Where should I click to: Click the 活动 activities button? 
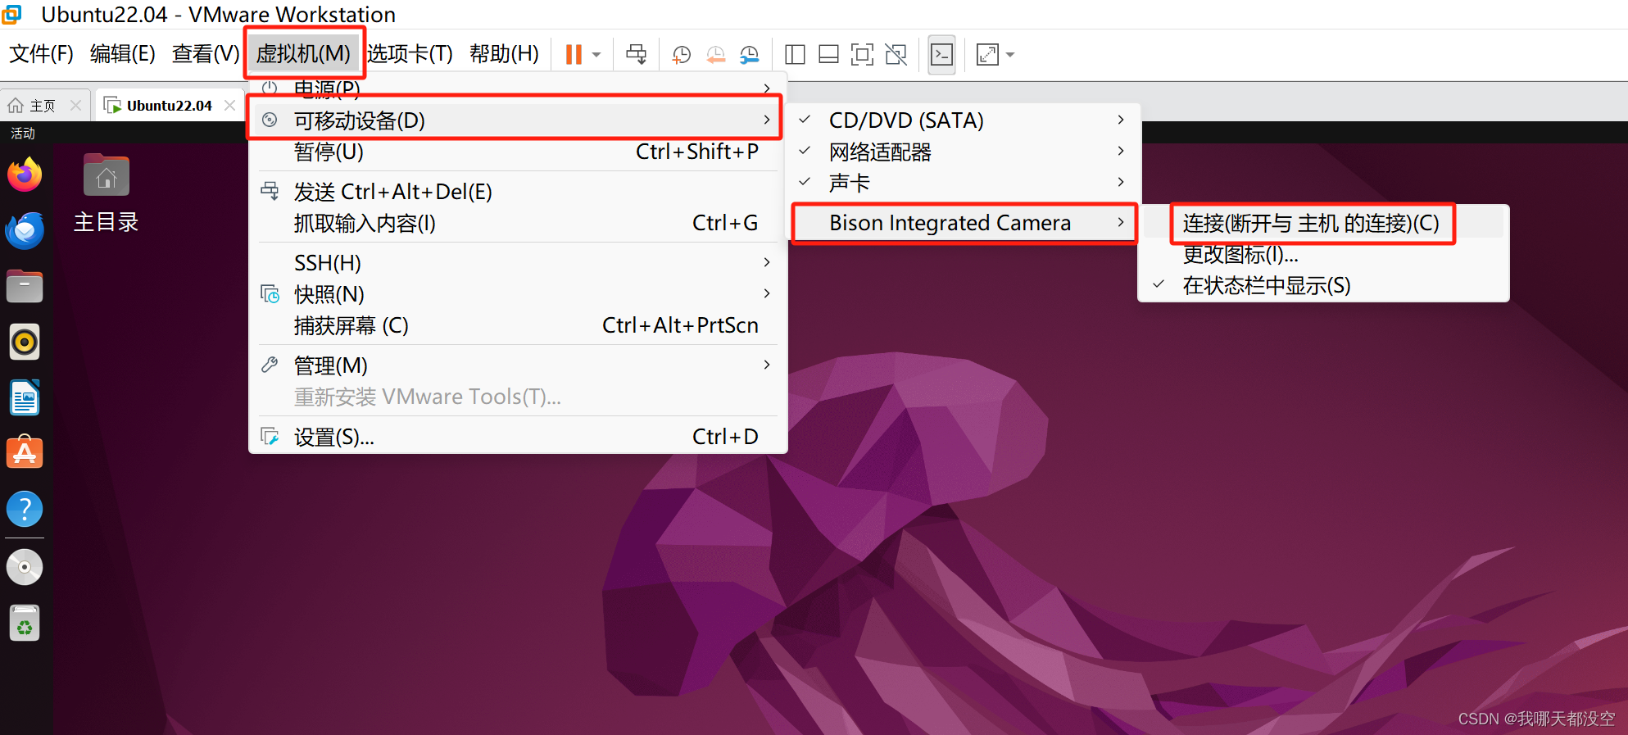coord(23,133)
